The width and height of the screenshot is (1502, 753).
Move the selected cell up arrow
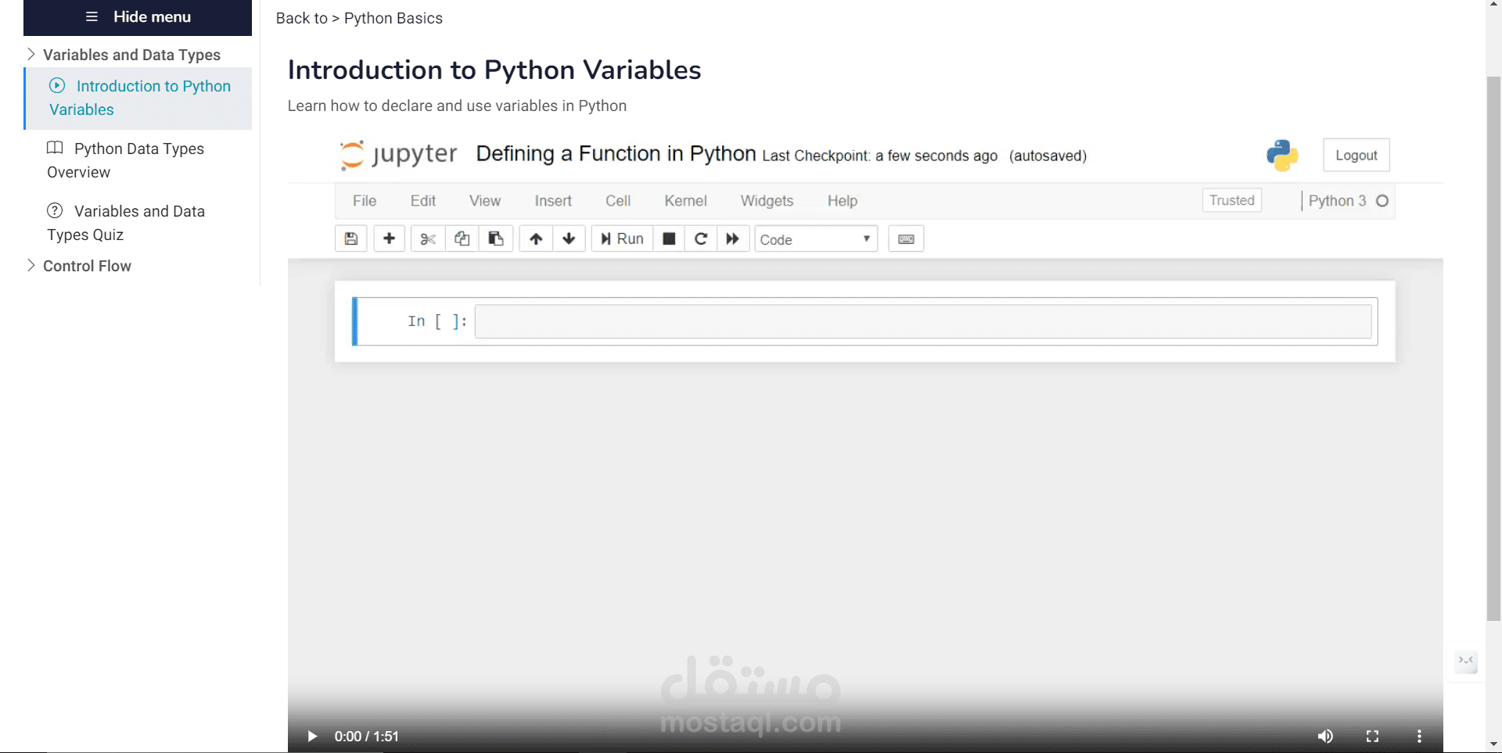tap(536, 238)
